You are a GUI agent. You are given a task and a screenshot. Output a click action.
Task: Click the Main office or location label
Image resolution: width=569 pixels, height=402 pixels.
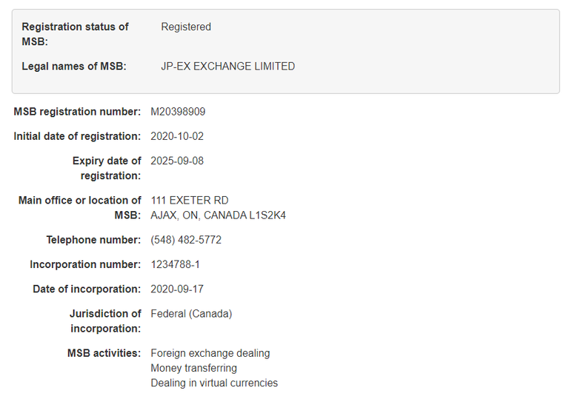tap(80, 208)
